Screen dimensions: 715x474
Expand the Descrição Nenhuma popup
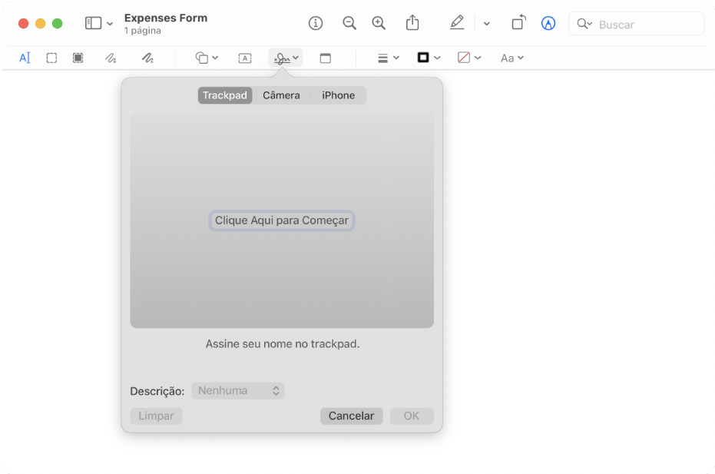(238, 391)
